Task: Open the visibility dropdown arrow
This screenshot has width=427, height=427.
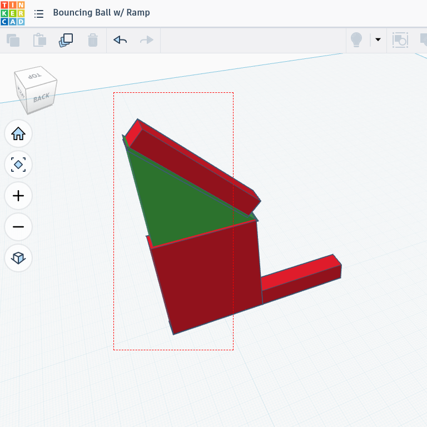Action: pyautogui.click(x=378, y=40)
